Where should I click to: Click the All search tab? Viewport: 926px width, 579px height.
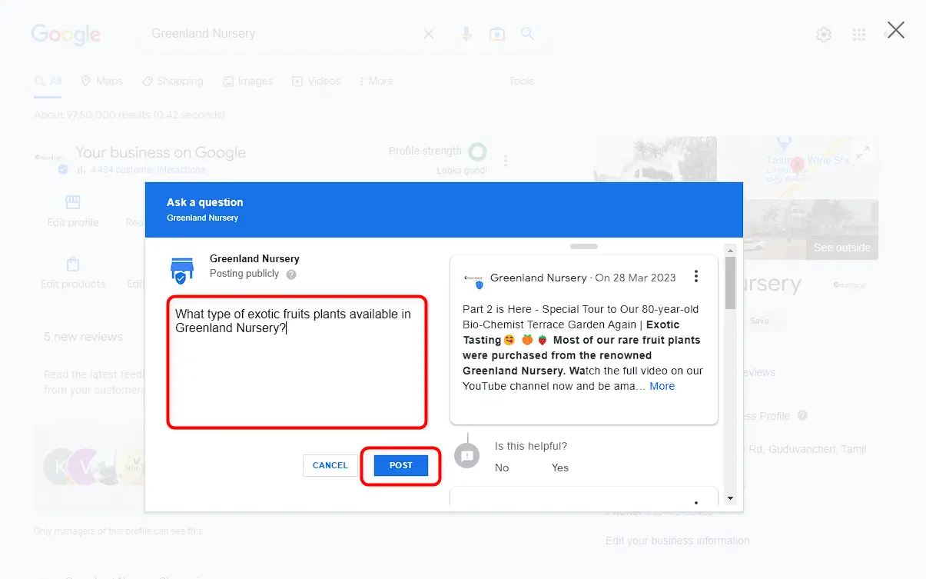pos(48,81)
